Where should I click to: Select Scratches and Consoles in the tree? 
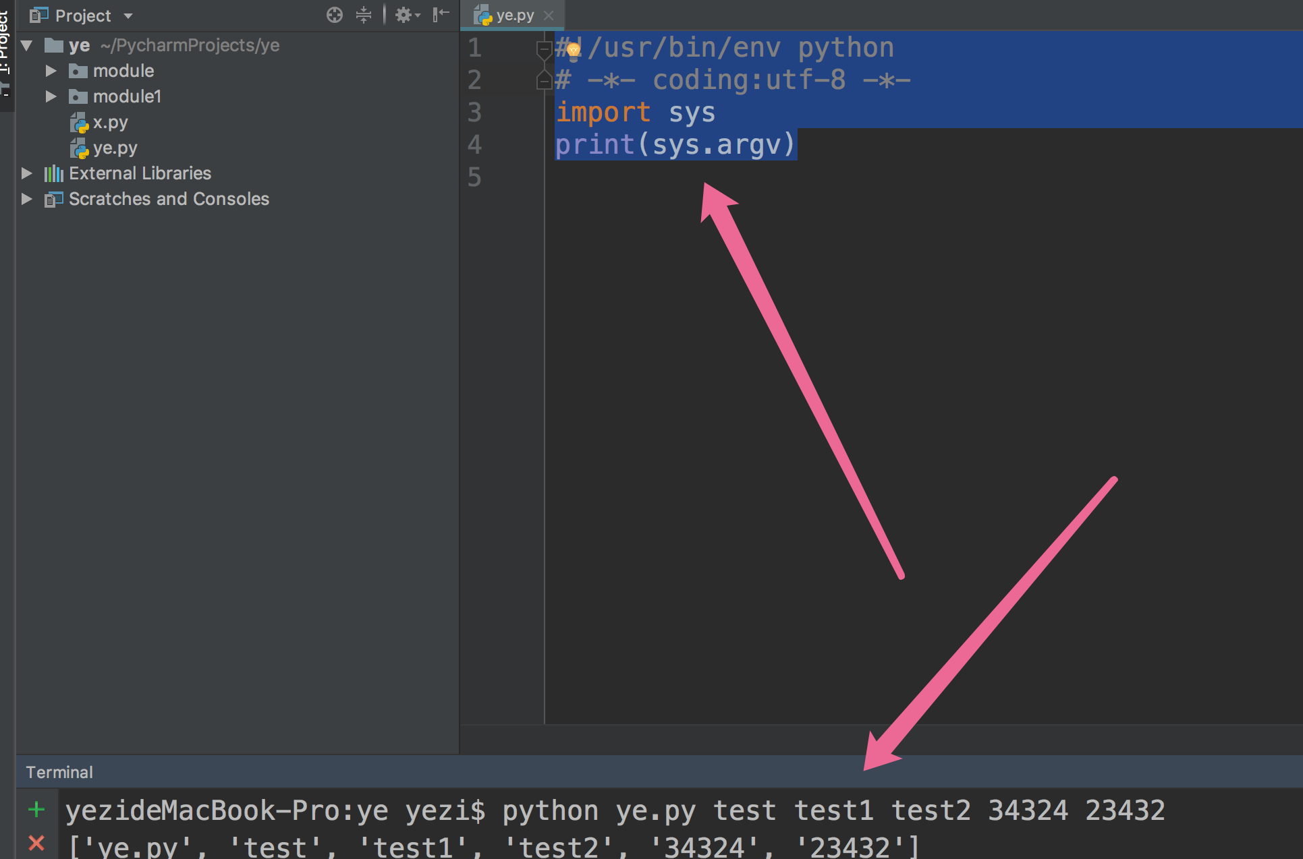(x=169, y=199)
